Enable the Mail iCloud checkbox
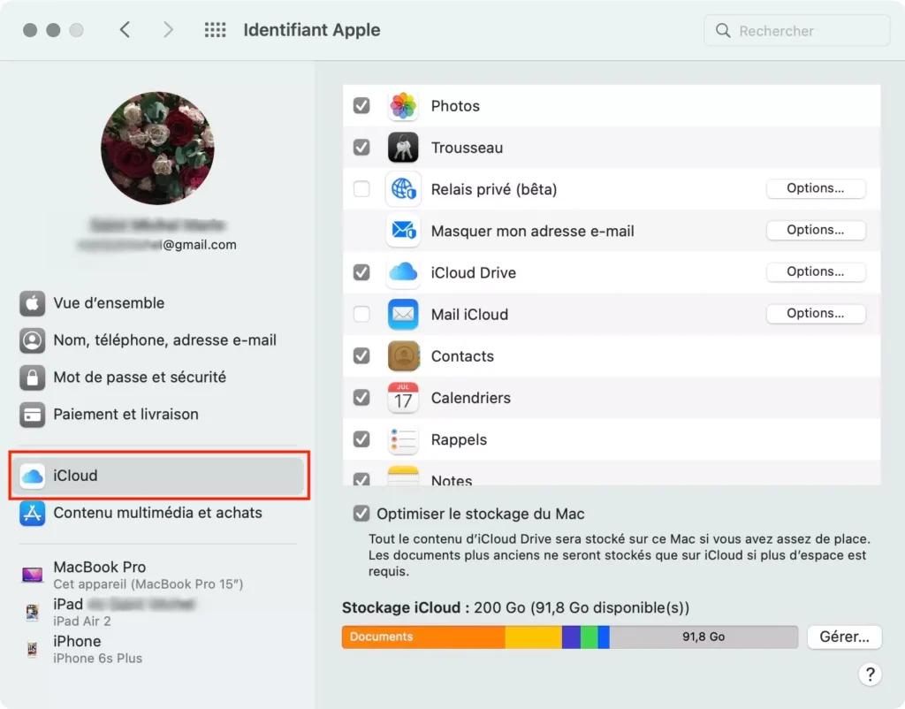The width and height of the screenshot is (905, 709). tap(361, 314)
